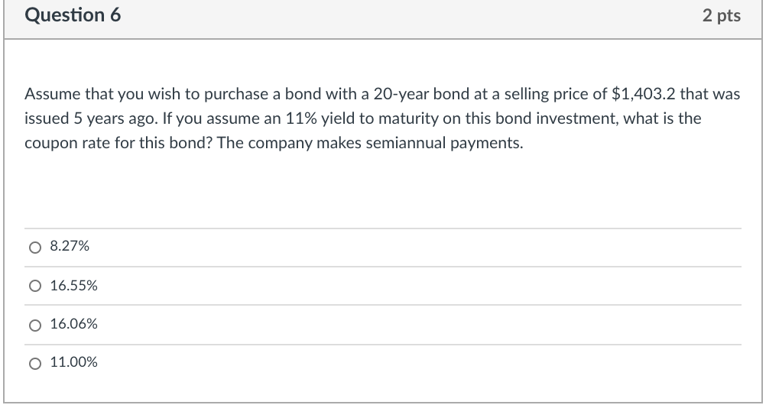Screen dimensions: 766x405
Task: Click the "8.27%" answer label text
Action: 69,247
